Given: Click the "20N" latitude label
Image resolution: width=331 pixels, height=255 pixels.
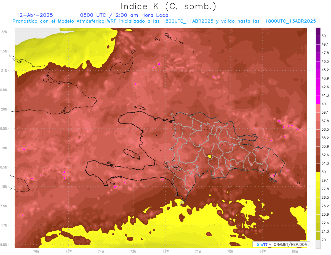Looking at the screenshot, I should click(4, 109).
